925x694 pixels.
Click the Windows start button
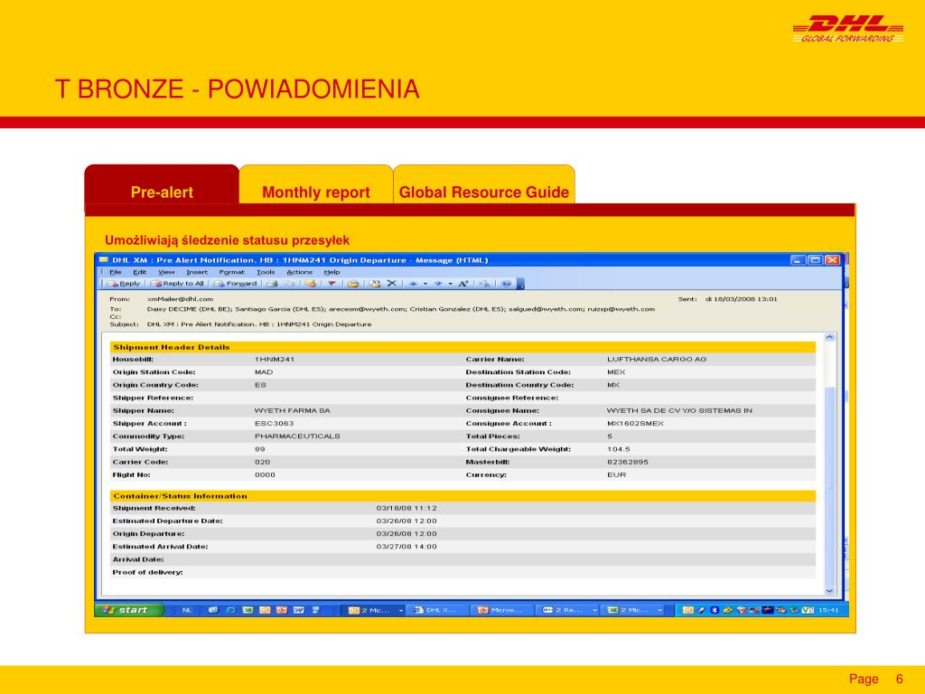128,610
